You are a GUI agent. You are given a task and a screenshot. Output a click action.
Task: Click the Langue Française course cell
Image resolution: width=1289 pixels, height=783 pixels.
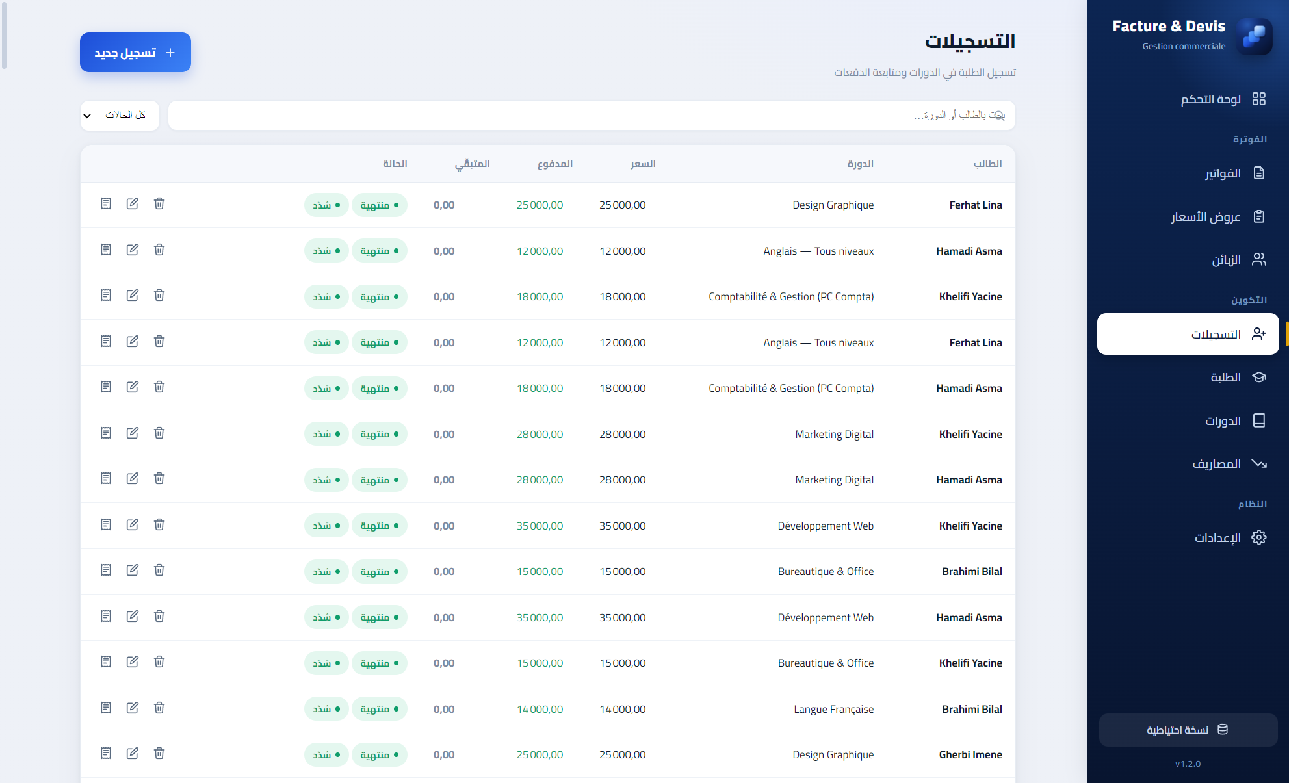coord(833,709)
